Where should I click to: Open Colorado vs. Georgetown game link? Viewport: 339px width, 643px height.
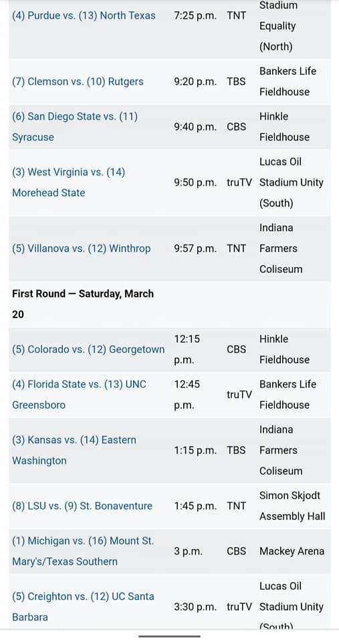[88, 350]
